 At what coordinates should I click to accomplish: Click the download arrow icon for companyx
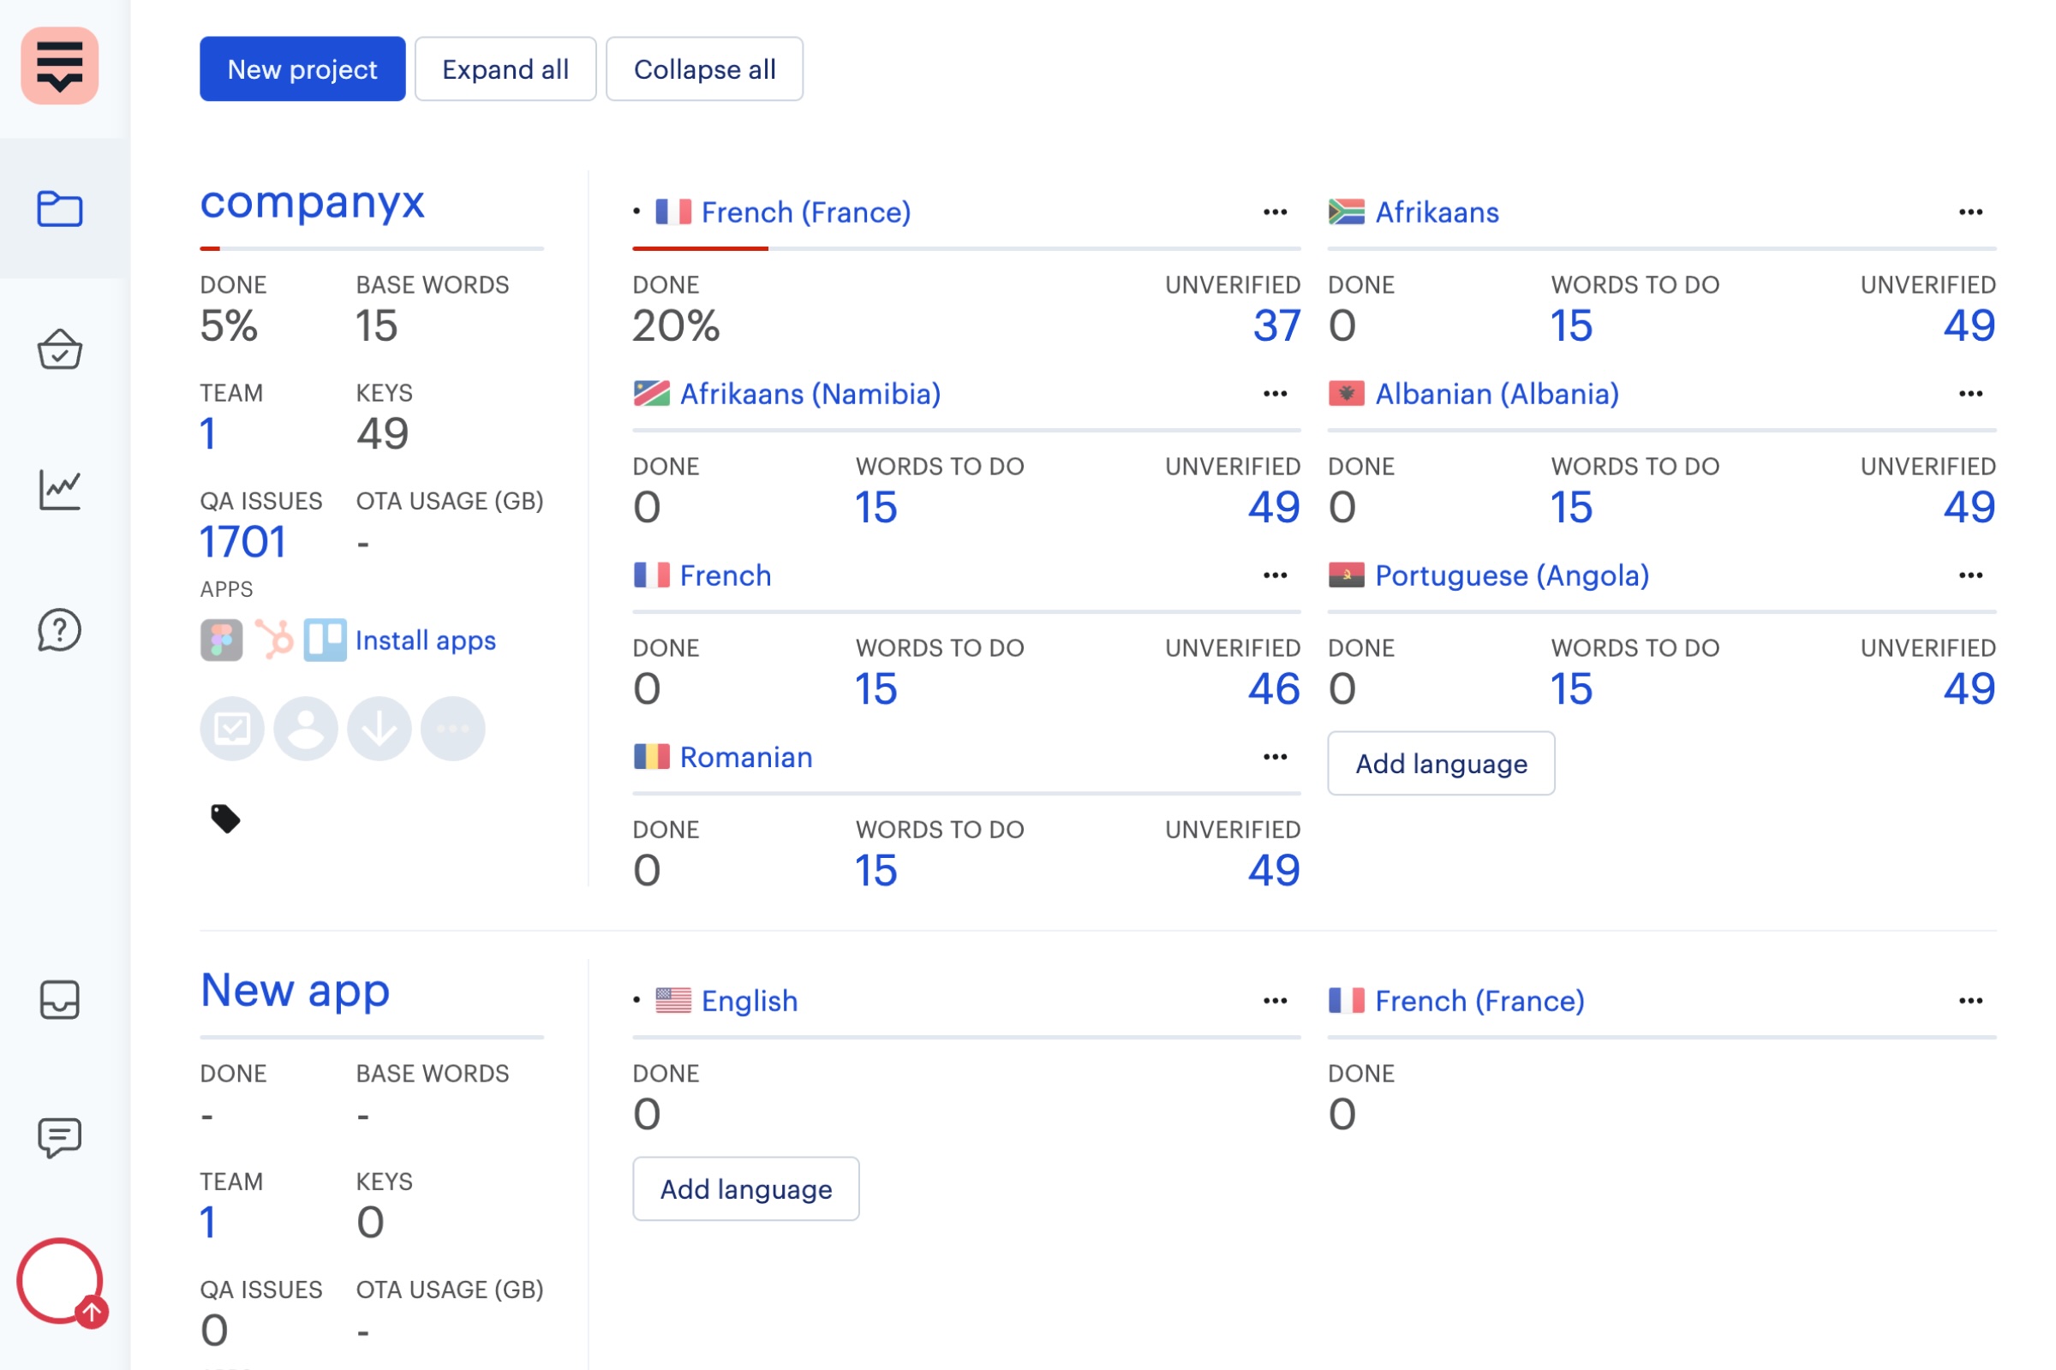pyautogui.click(x=380, y=729)
